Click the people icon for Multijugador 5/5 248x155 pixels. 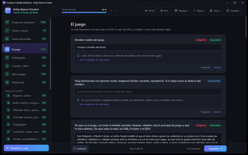point(7,58)
